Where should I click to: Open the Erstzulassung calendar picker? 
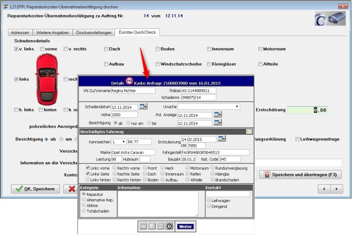[222, 138]
